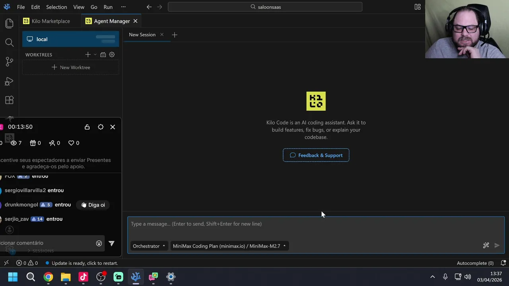This screenshot has height=286, width=509.
Task: Click New Worktree button
Action: click(x=71, y=67)
